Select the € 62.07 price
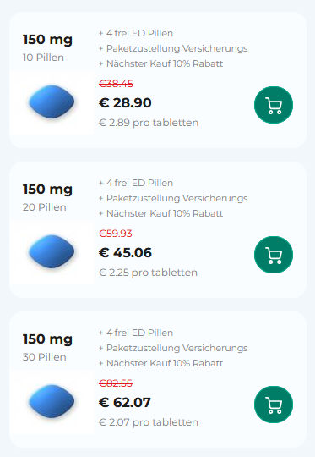Screen dimensions: 315x457 [x=125, y=403]
